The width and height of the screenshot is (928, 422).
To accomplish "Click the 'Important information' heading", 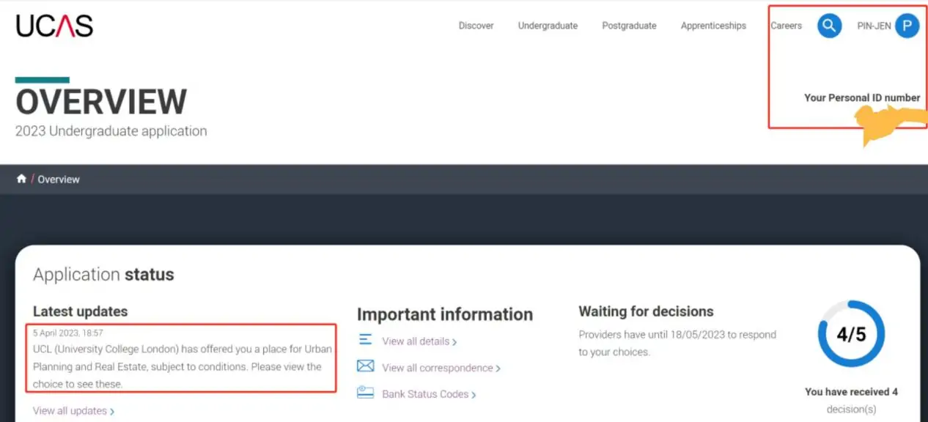I will click(445, 314).
